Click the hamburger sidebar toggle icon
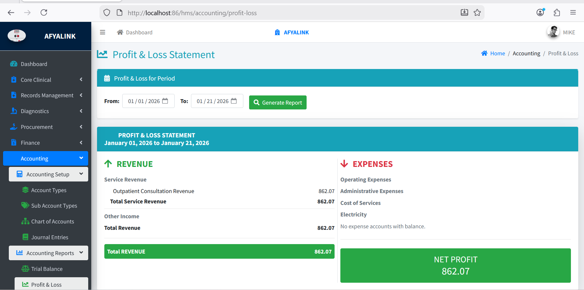 point(103,32)
